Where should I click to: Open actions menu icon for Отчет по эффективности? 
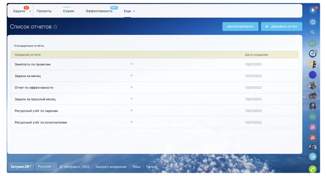tap(131, 87)
